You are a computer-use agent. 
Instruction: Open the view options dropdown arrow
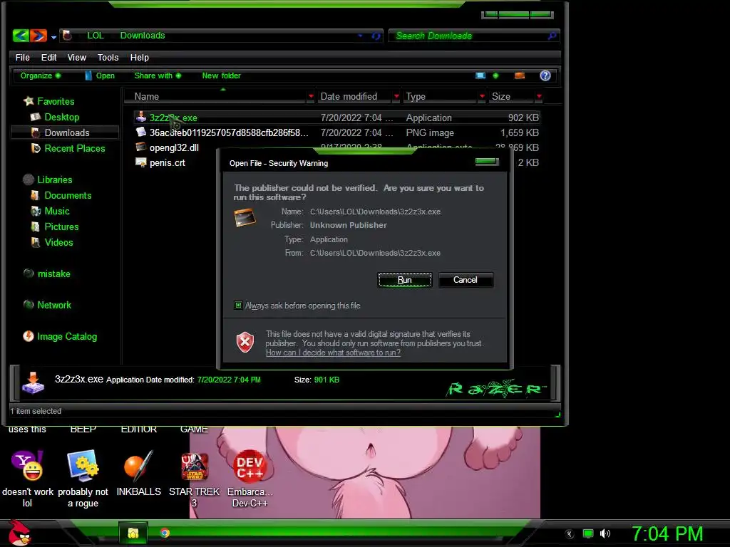496,75
